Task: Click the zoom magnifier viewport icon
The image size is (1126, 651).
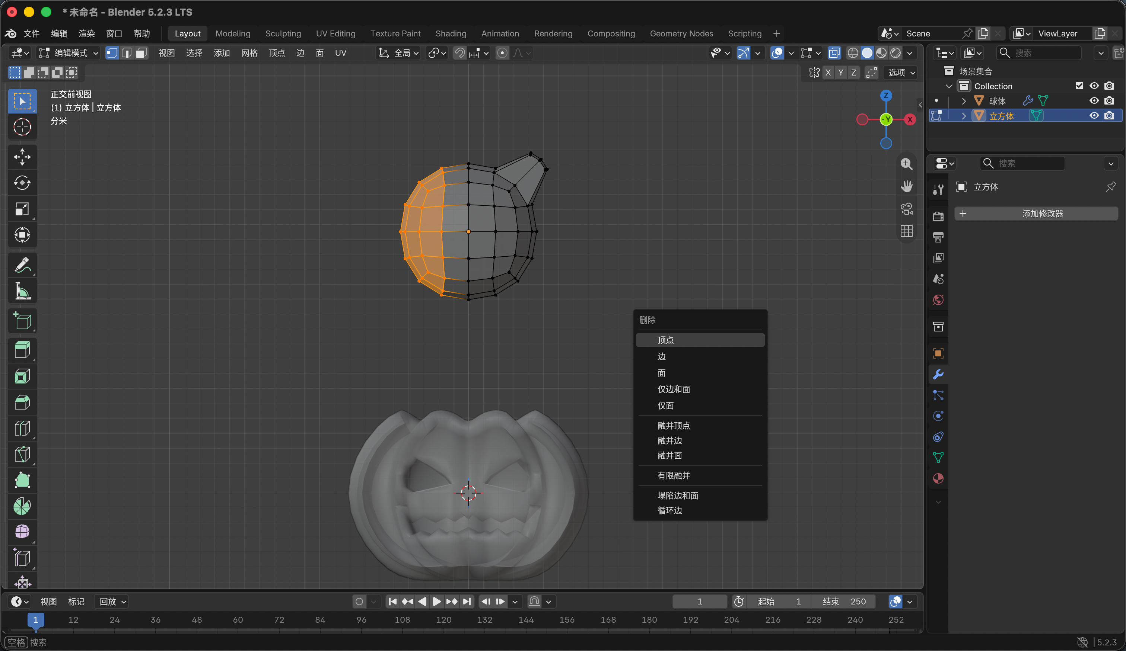Action: click(906, 164)
